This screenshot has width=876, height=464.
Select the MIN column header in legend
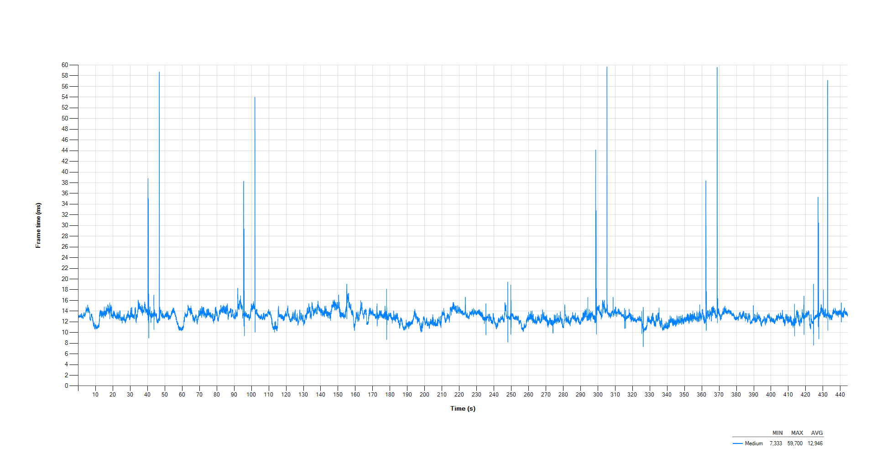tap(777, 433)
